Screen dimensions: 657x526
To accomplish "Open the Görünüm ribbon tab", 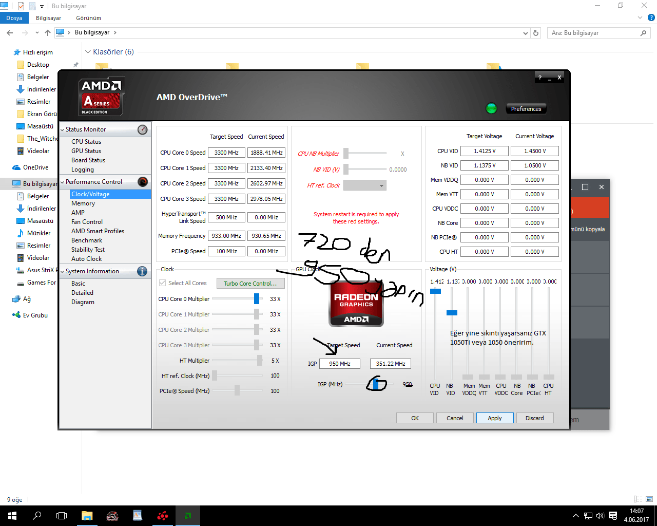I will (89, 18).
